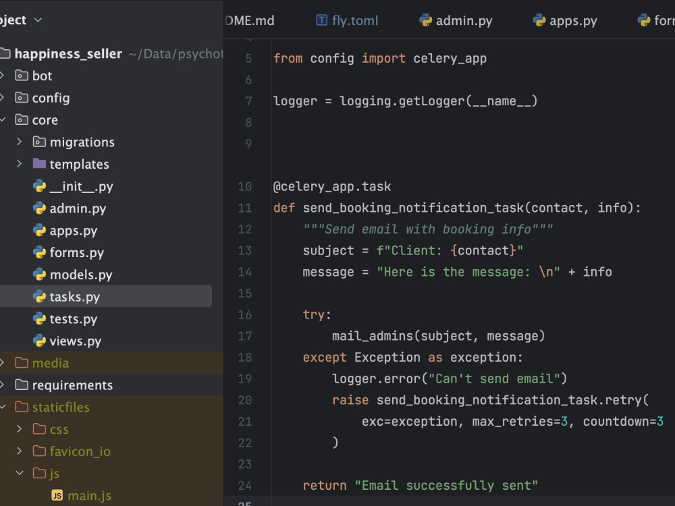
Task: Switch to the README.md editor tab
Action: click(250, 20)
